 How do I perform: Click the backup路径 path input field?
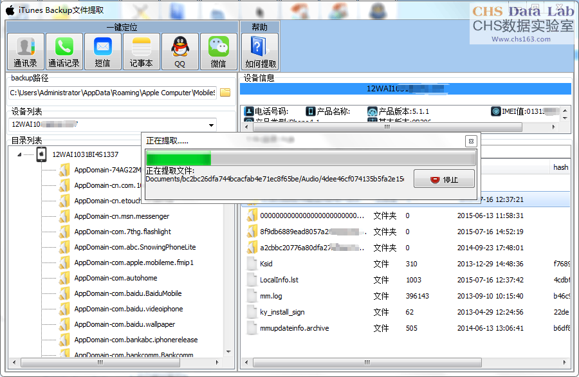[112, 93]
